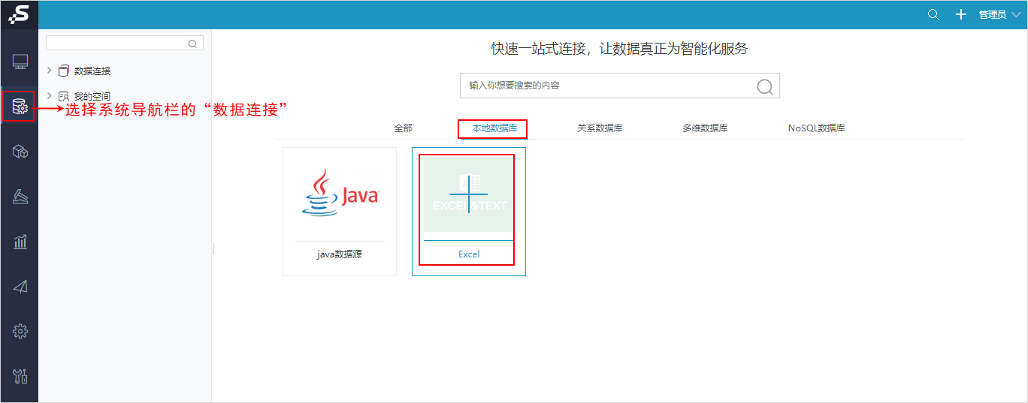Focus the left panel search field
Image resolution: width=1028 pixels, height=403 pixels.
coord(125,44)
